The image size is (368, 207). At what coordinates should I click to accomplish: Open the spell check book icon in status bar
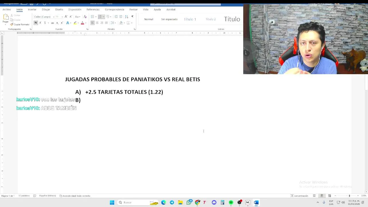(x=34, y=196)
